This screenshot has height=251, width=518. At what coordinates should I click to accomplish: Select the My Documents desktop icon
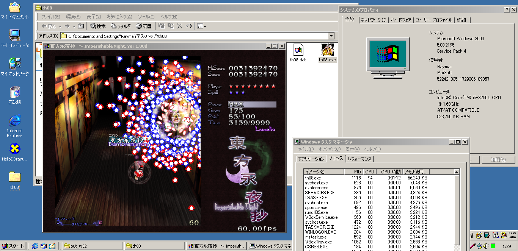pos(14,11)
